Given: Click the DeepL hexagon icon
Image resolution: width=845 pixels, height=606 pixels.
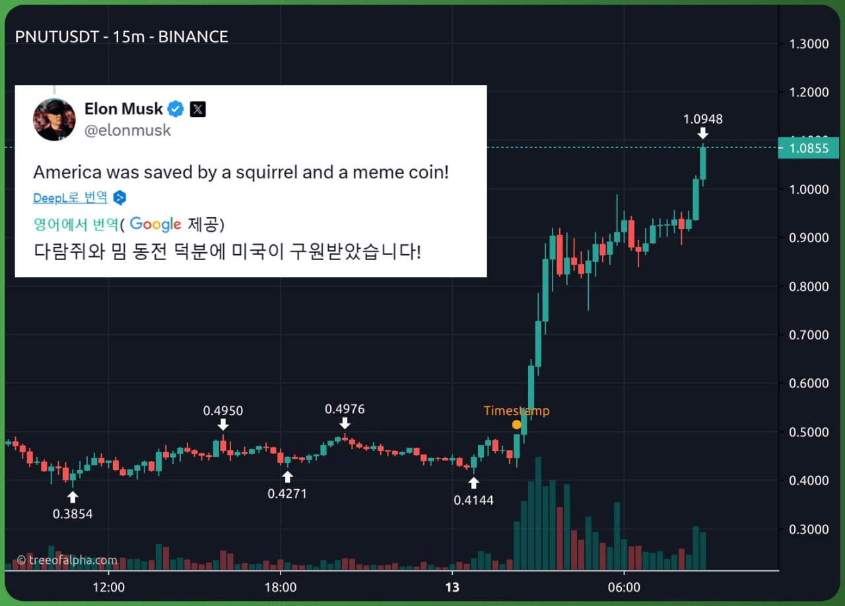Looking at the screenshot, I should click(119, 197).
